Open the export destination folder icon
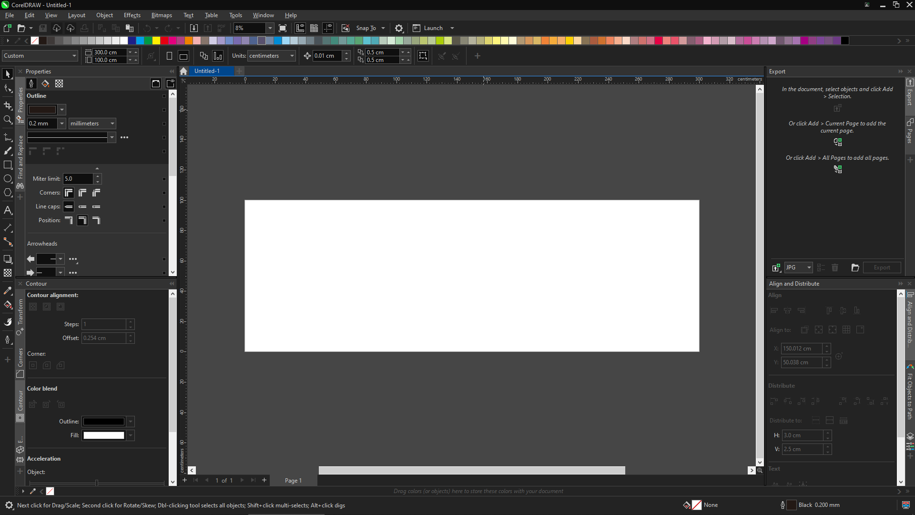915x515 pixels. [855, 268]
